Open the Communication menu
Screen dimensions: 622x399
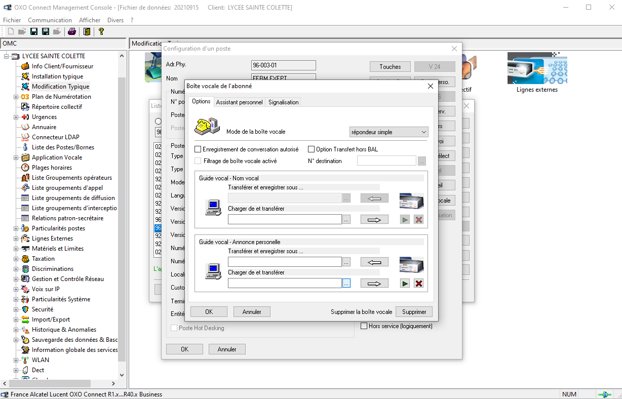[x=50, y=20]
